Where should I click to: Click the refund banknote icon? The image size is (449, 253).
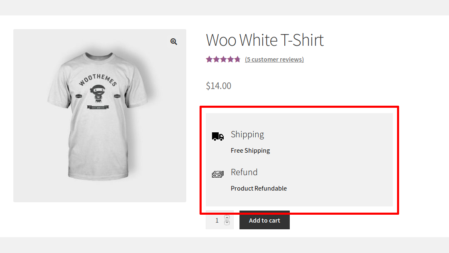click(x=217, y=174)
